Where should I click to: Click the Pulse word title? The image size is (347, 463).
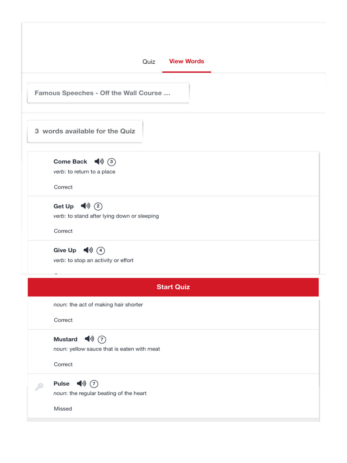coord(61,383)
